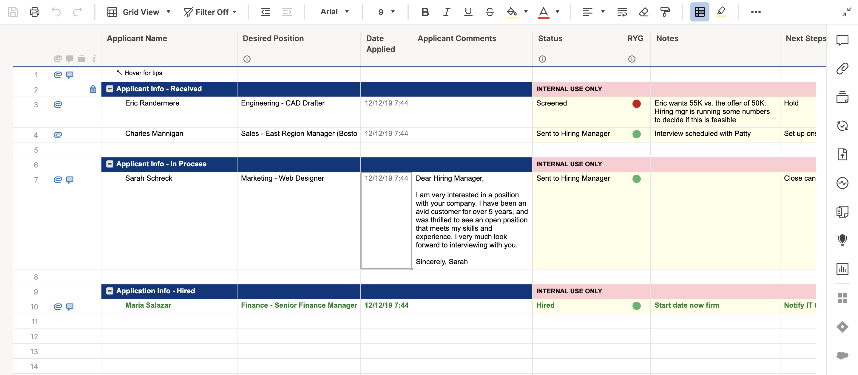This screenshot has height=375, width=858.
Task: Select the format painter tool
Action: 665,12
